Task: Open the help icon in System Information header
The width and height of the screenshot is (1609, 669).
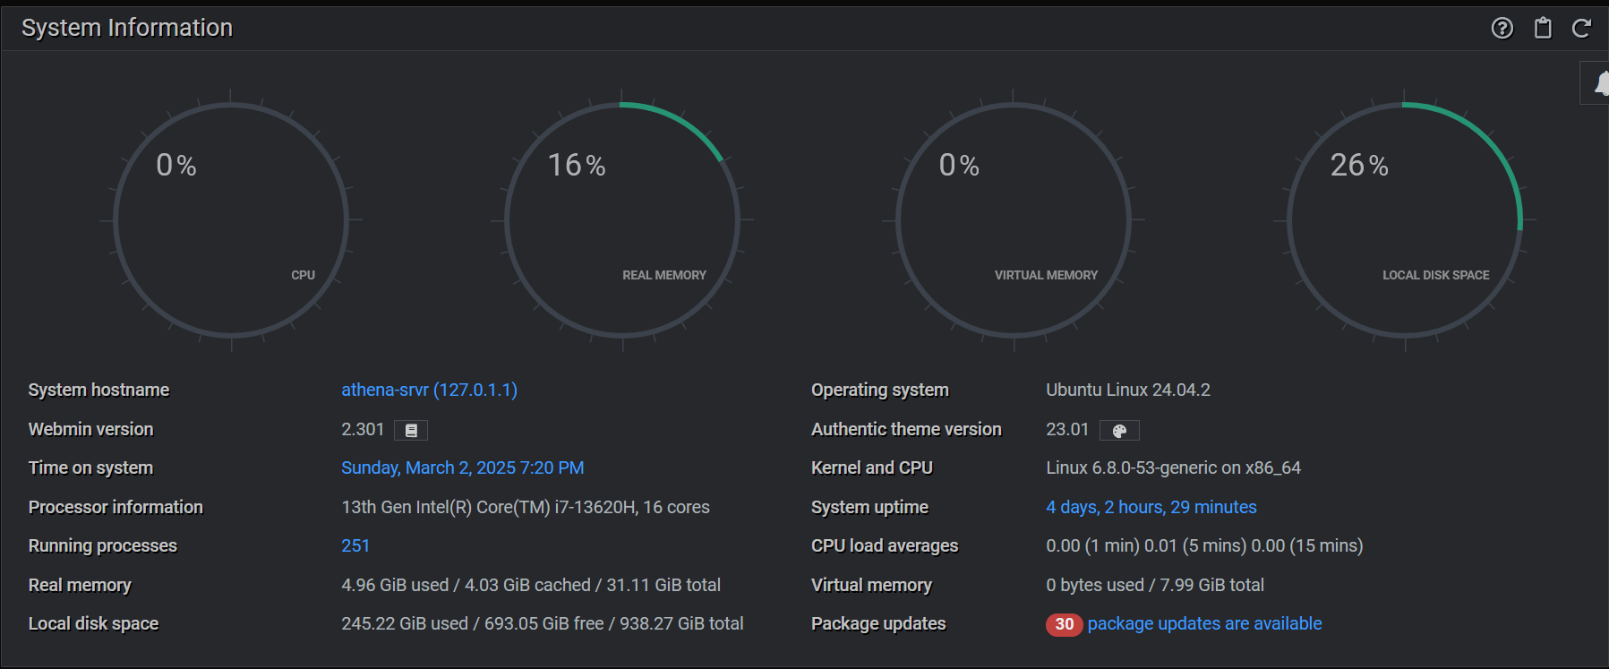Action: (1502, 29)
